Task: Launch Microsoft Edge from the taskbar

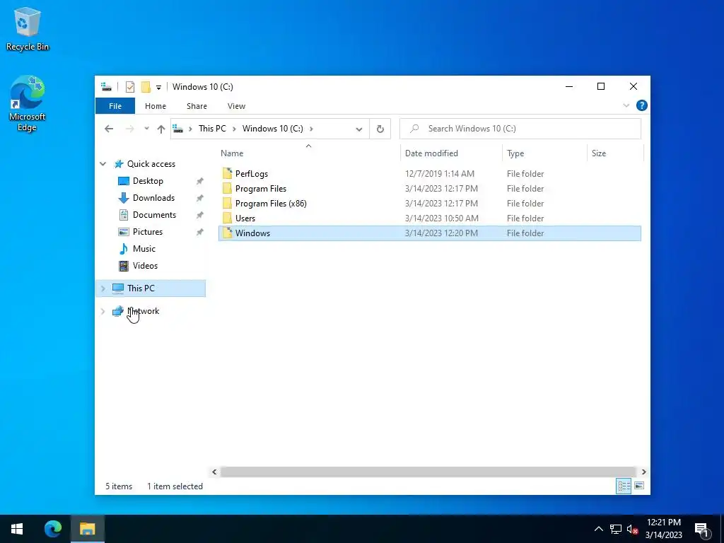Action: pos(52,529)
